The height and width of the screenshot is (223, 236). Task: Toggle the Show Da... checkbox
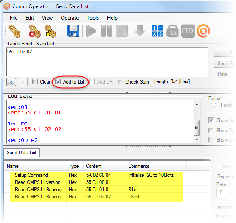pos(211,140)
